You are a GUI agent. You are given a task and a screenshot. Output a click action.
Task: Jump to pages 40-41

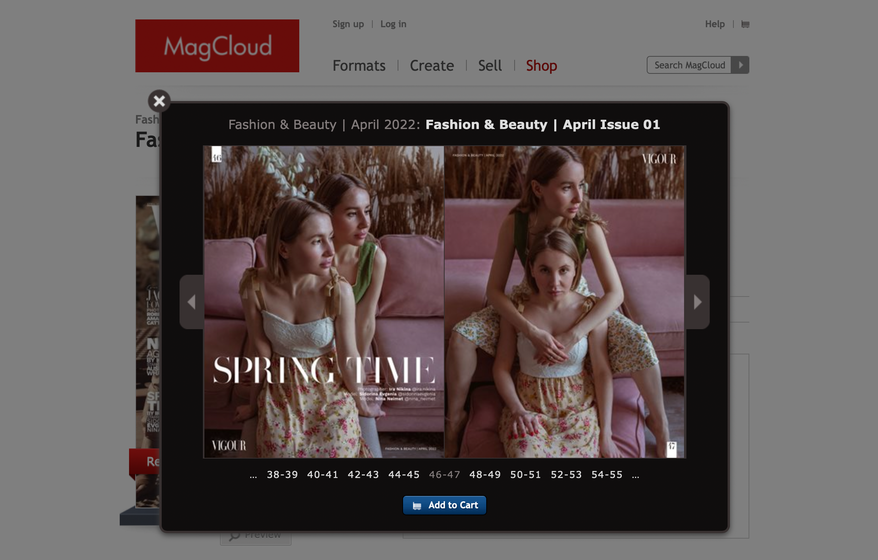323,475
